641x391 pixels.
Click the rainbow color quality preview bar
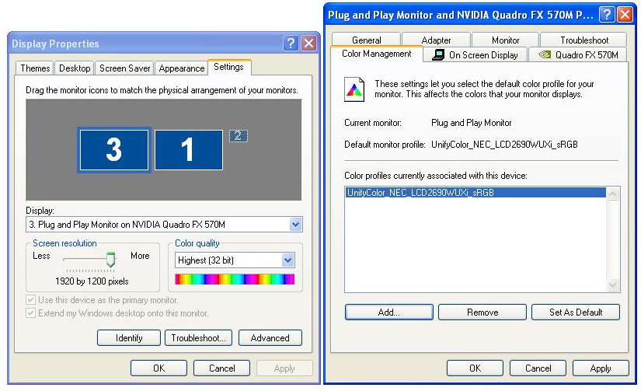pyautogui.click(x=235, y=279)
